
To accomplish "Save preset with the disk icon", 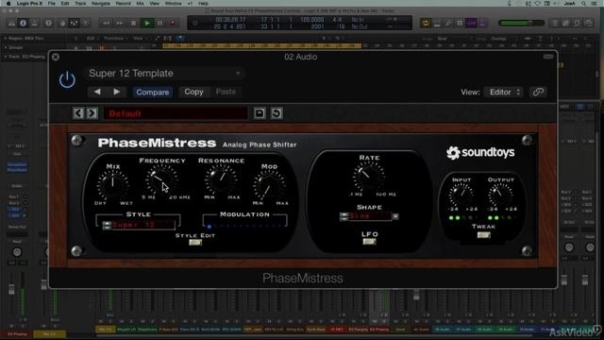I will 260,113.
